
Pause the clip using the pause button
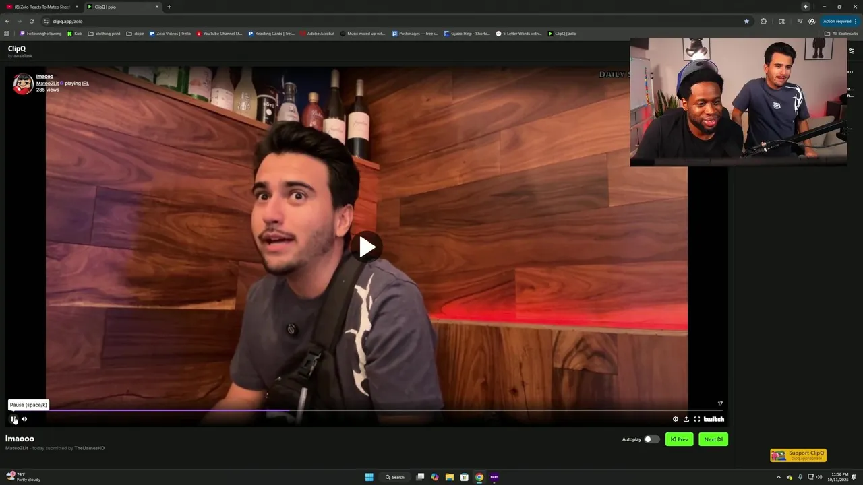(13, 419)
